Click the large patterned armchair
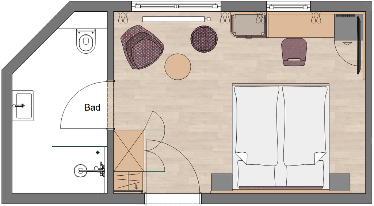Image resolution: width=374 pixels, height=206 pixels. click(x=142, y=47)
